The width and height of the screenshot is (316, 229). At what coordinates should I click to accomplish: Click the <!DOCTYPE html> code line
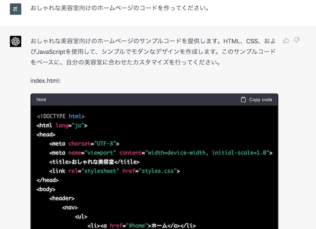60,116
